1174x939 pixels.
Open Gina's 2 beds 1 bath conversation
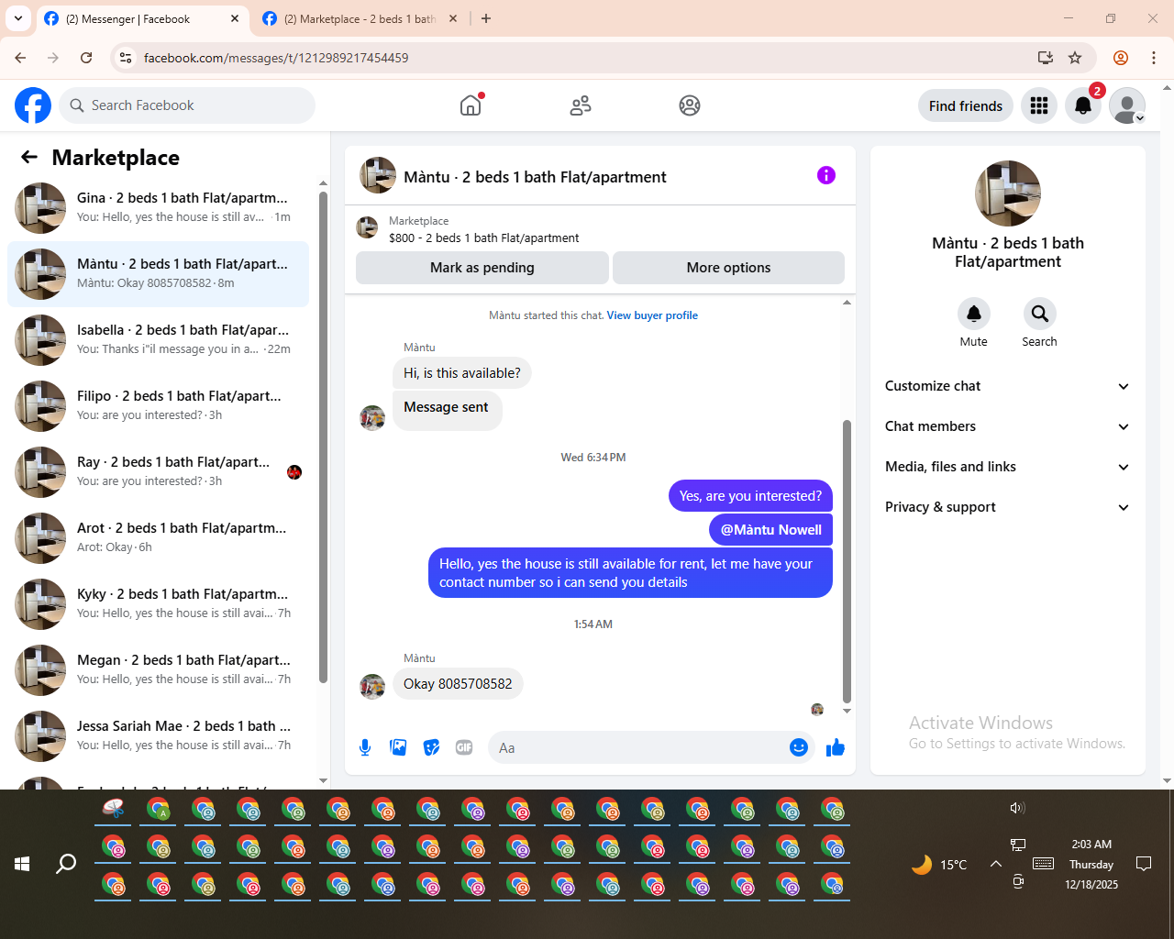click(158, 208)
